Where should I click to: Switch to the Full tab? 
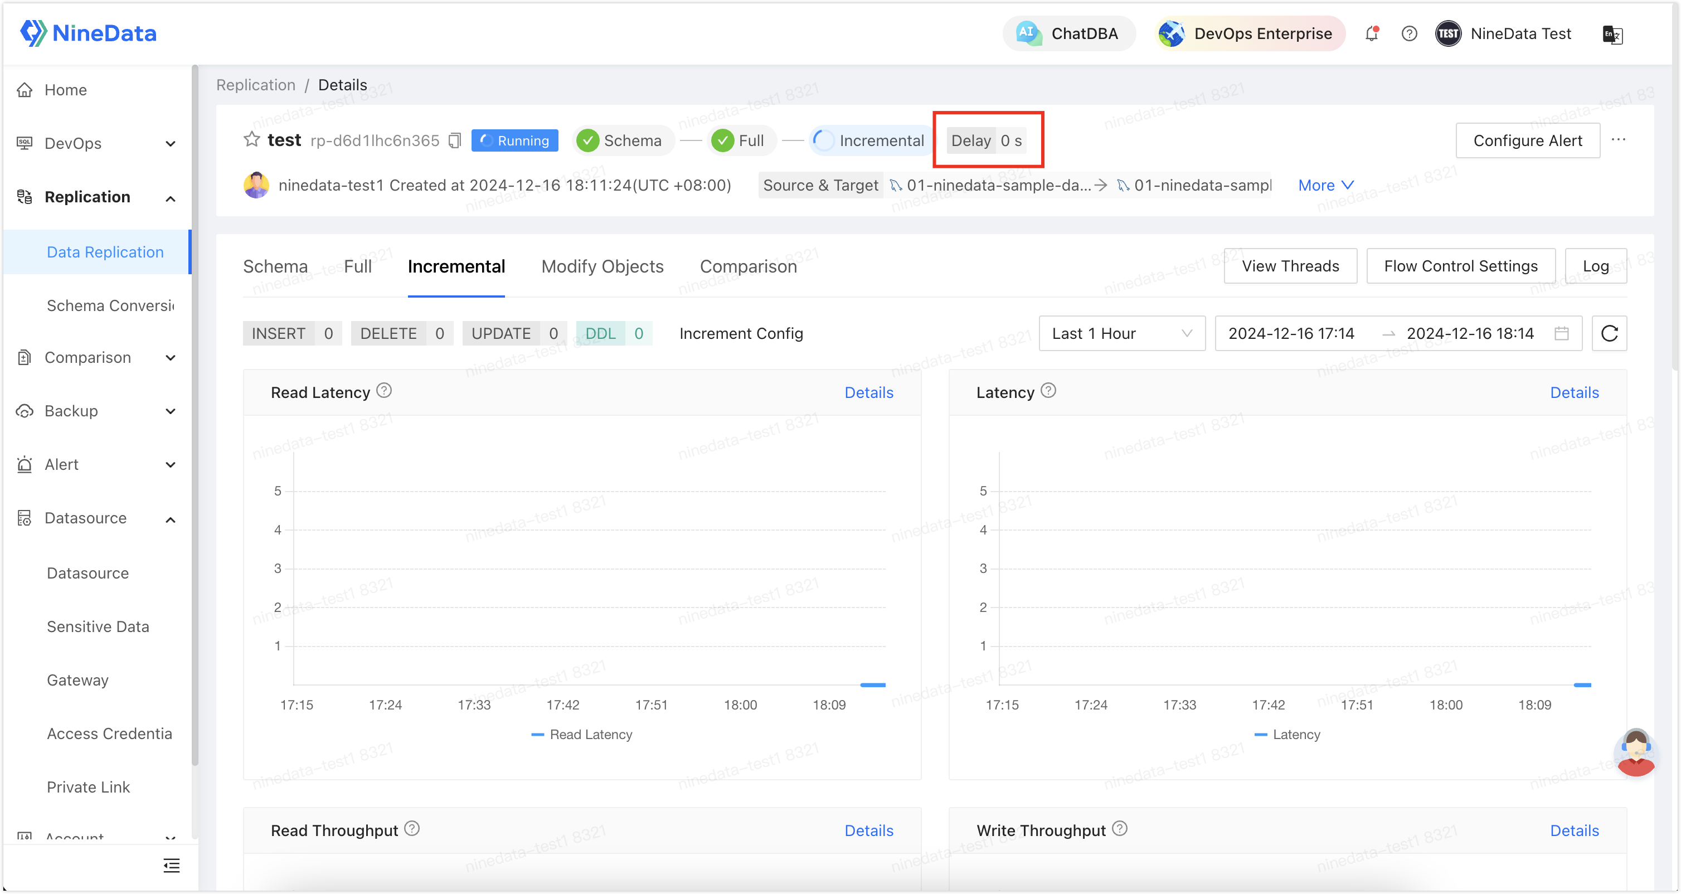click(358, 267)
